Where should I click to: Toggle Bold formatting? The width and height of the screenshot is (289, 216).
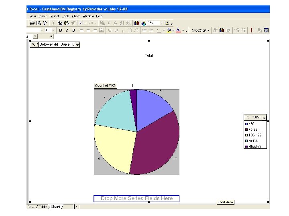click(x=61, y=30)
